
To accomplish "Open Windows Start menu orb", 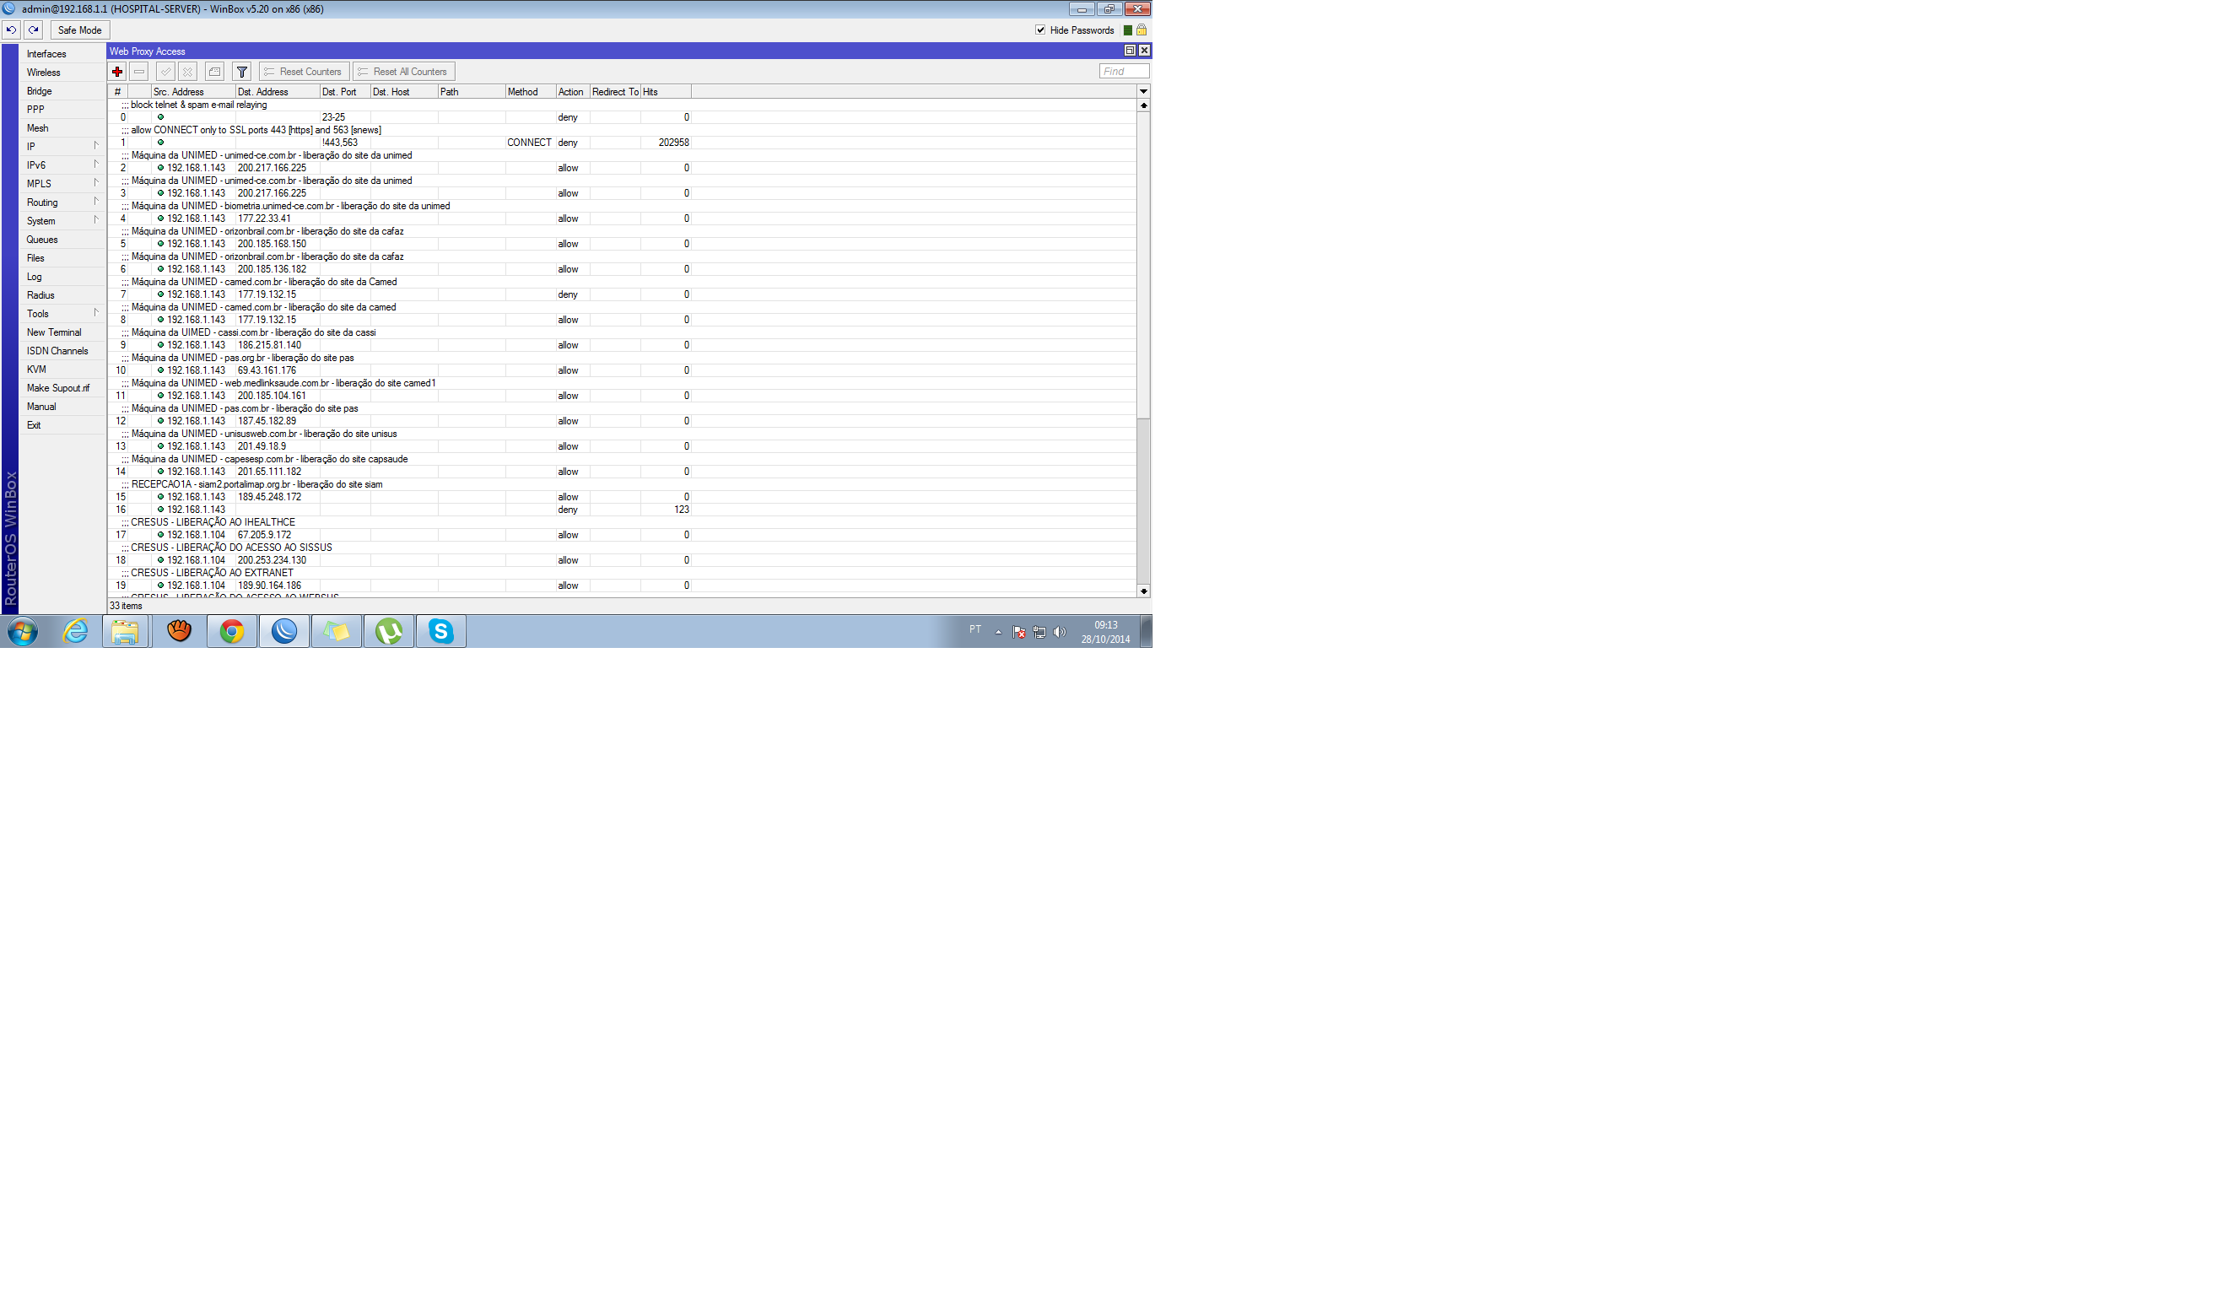I will (23, 632).
